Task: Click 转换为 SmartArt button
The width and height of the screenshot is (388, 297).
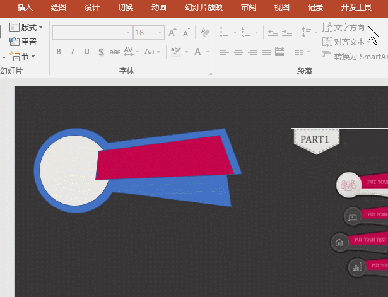Action: 355,57
